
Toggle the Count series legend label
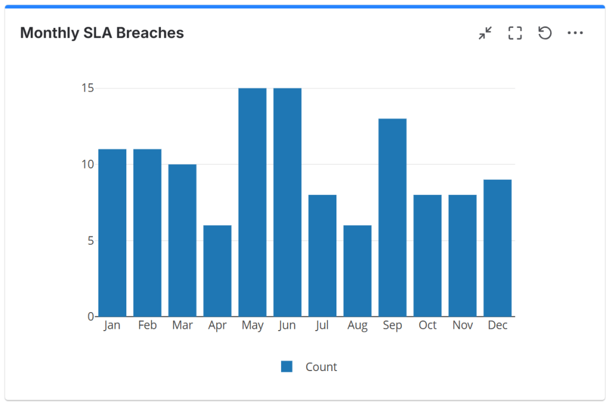(321, 367)
